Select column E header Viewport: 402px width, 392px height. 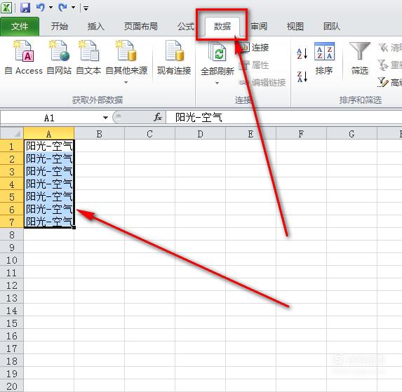250,133
